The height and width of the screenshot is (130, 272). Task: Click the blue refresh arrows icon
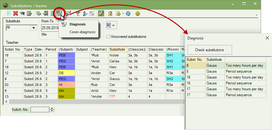pyautogui.click(x=128, y=13)
